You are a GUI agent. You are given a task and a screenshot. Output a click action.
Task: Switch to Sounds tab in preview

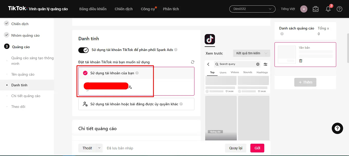point(248,72)
